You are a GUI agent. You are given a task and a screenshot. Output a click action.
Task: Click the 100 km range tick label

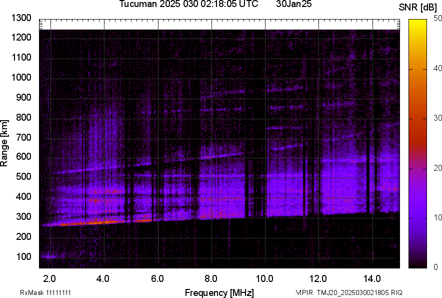point(23,256)
